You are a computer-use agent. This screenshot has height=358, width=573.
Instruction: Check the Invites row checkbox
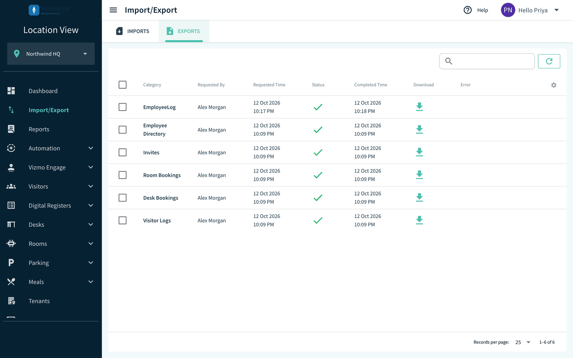(122, 152)
